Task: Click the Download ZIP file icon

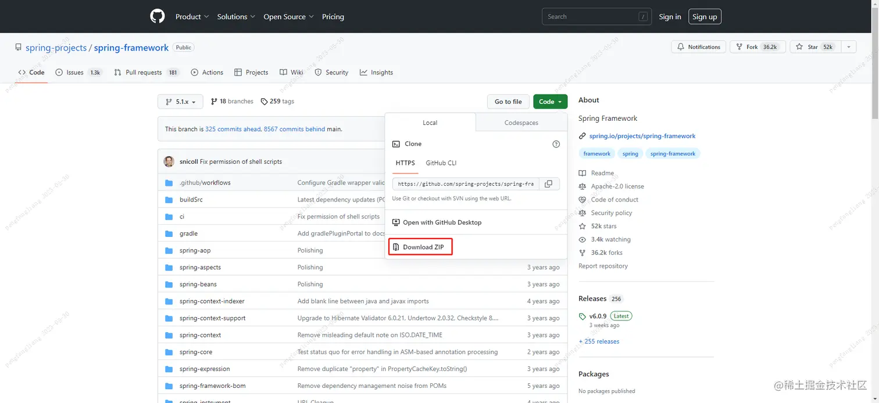Action: [x=396, y=247]
